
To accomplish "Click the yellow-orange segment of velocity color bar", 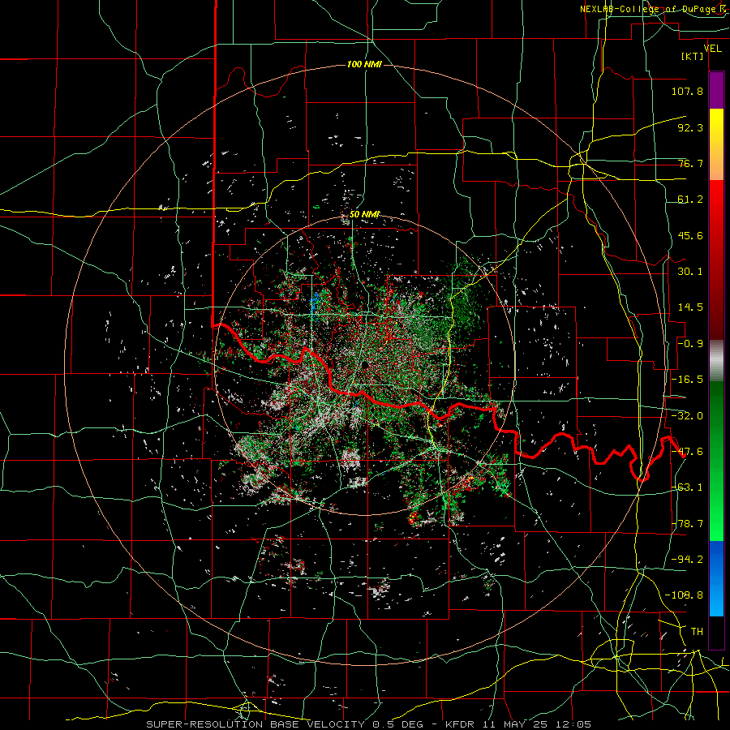I will click(x=716, y=144).
